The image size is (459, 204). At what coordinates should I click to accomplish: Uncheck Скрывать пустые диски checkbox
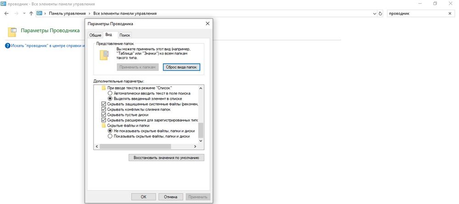click(103, 115)
